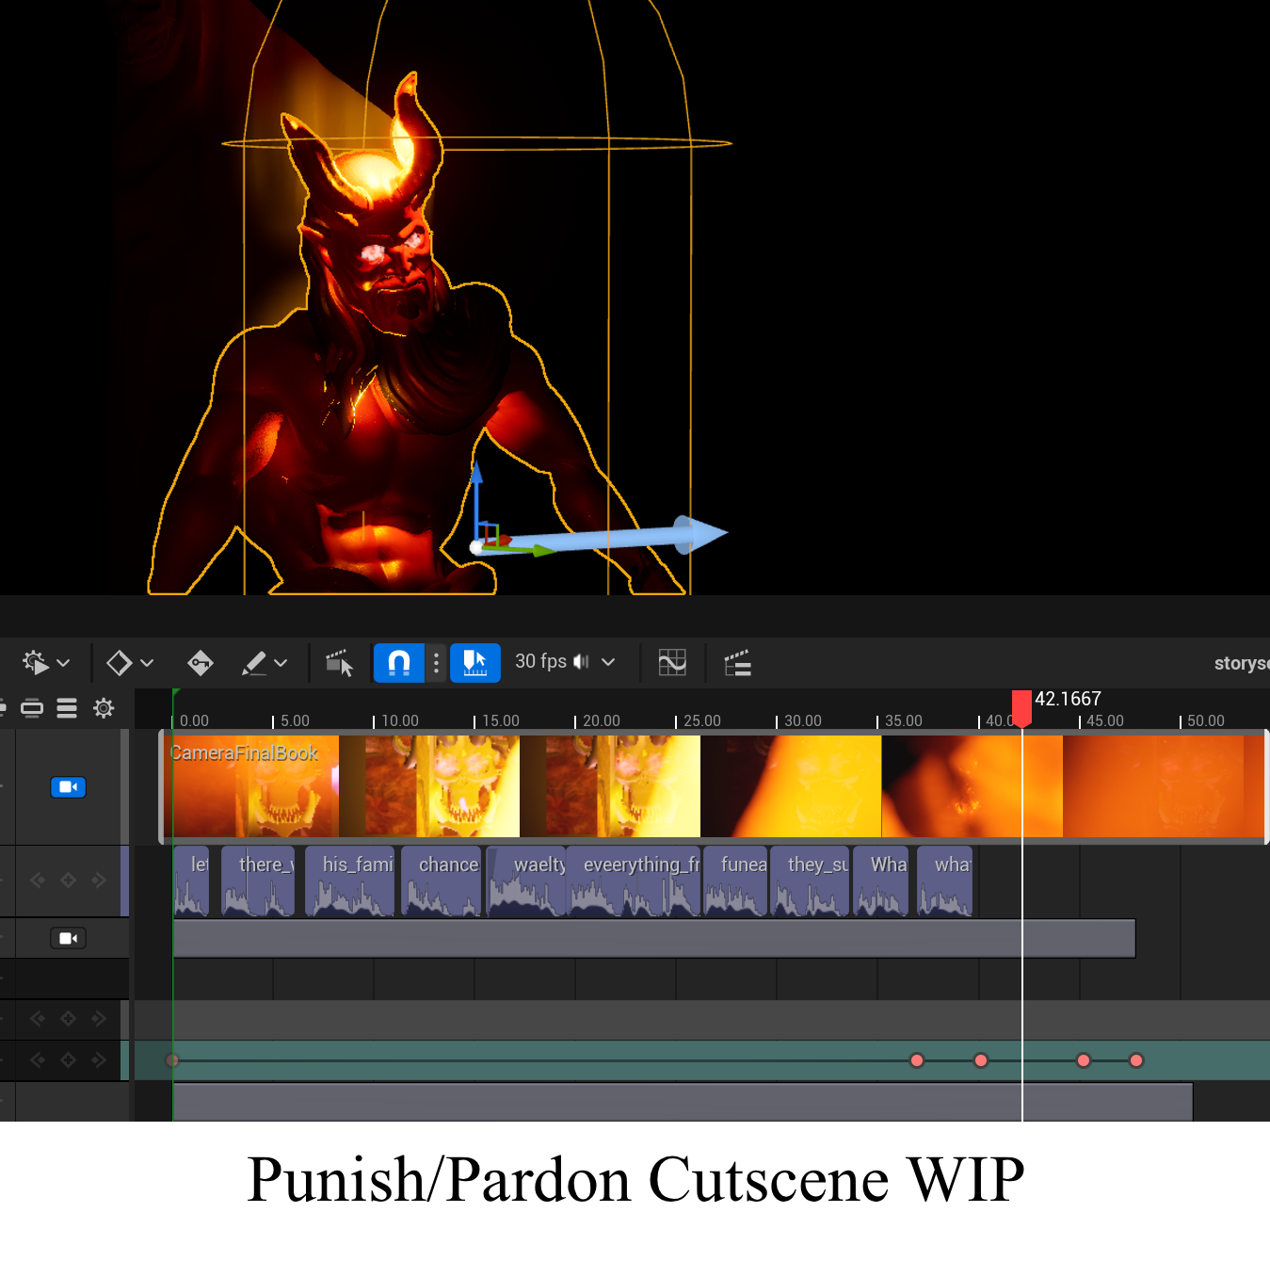Click the auto-key icon
Image resolution: width=1270 pixels, height=1261 pixels.
coord(200,663)
